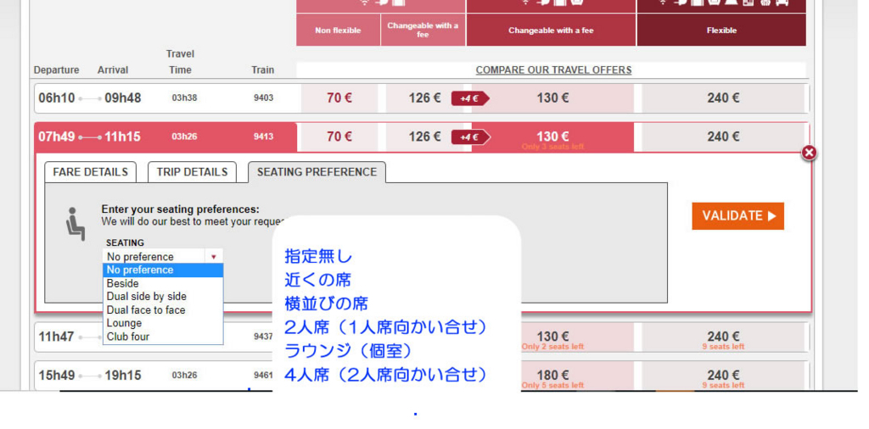This screenshot has height=429, width=869.
Task: Select the 'Lounge' seating option
Action: tap(163, 323)
